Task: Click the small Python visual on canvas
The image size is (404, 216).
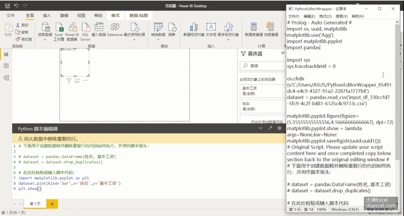Action: click(75, 62)
